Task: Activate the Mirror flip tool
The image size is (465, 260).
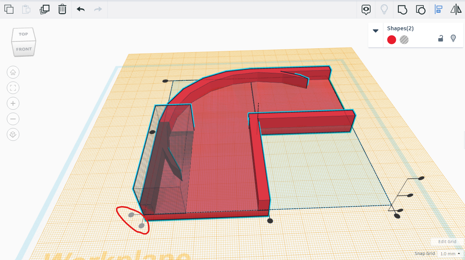Action: pyautogui.click(x=456, y=9)
